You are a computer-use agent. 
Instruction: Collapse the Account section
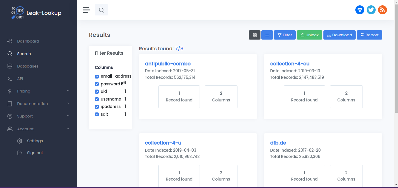(25, 129)
